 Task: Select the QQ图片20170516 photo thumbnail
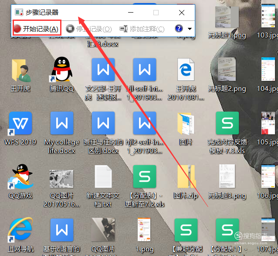61,179
